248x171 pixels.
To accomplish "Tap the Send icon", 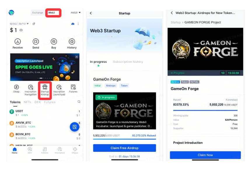I will (x=36, y=42).
